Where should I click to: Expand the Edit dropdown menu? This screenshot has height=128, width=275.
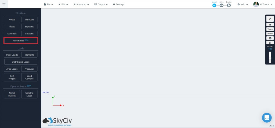[x=63, y=4]
